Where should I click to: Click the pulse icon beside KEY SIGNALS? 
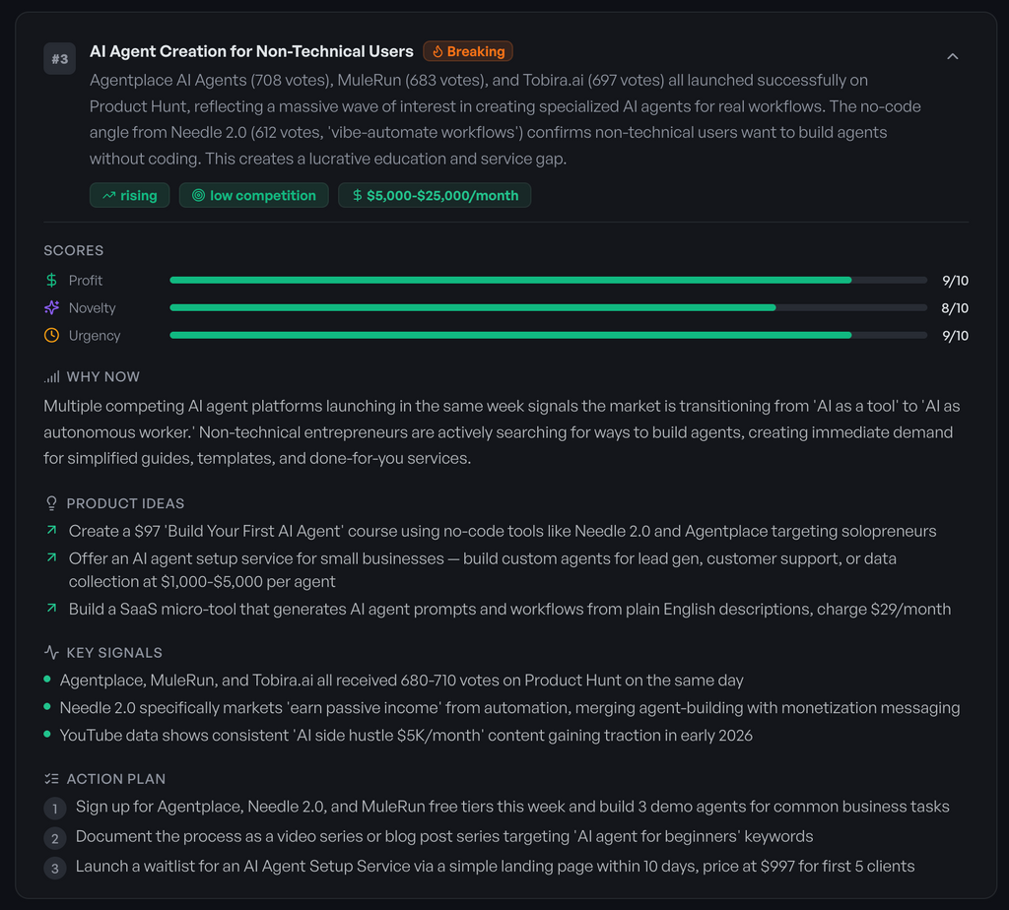(x=51, y=653)
